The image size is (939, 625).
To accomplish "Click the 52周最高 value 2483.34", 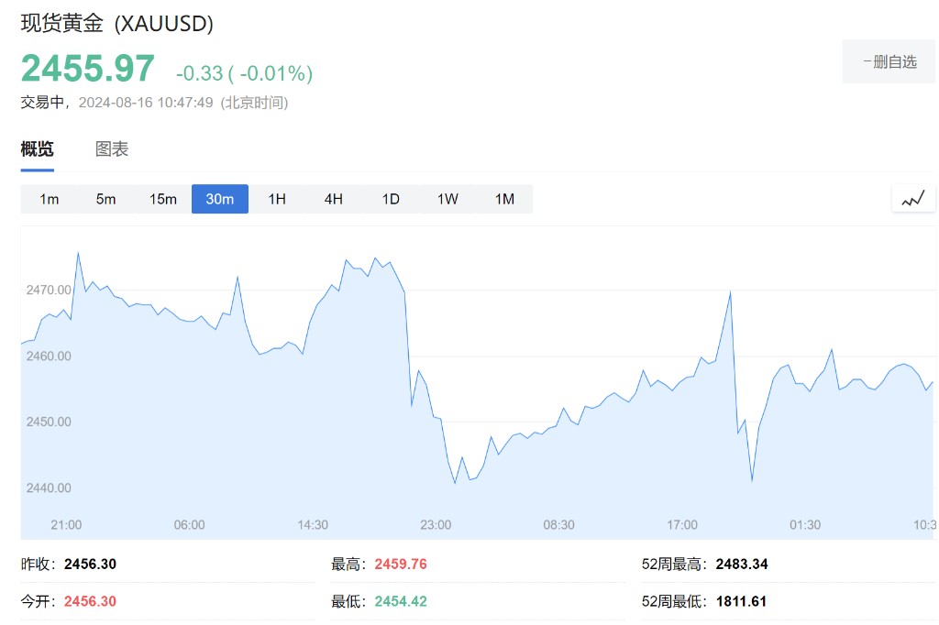I will (742, 565).
